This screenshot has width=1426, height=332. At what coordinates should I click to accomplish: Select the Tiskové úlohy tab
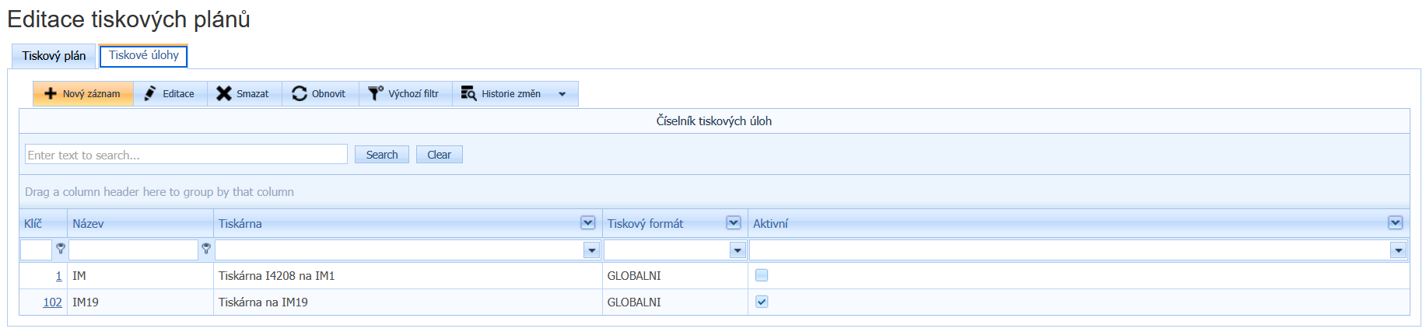[x=144, y=55]
